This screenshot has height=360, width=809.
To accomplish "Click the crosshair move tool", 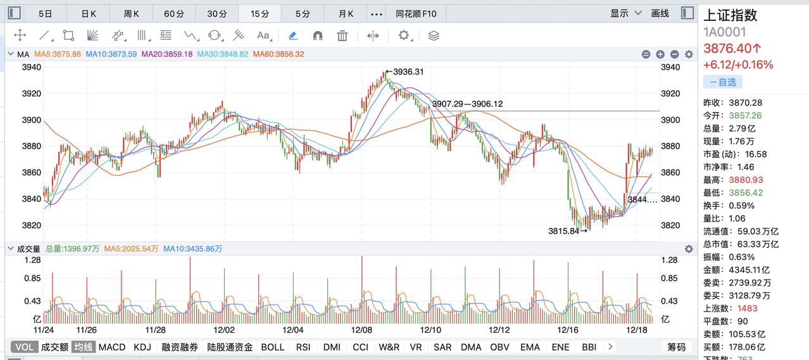I will point(20,35).
